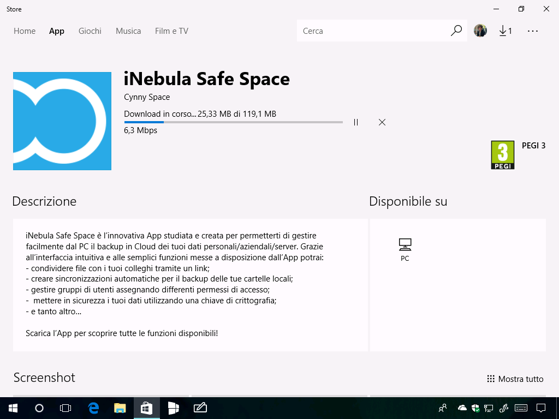Click the PEGI 3 rating badge
The height and width of the screenshot is (419, 559).
pyautogui.click(x=503, y=155)
